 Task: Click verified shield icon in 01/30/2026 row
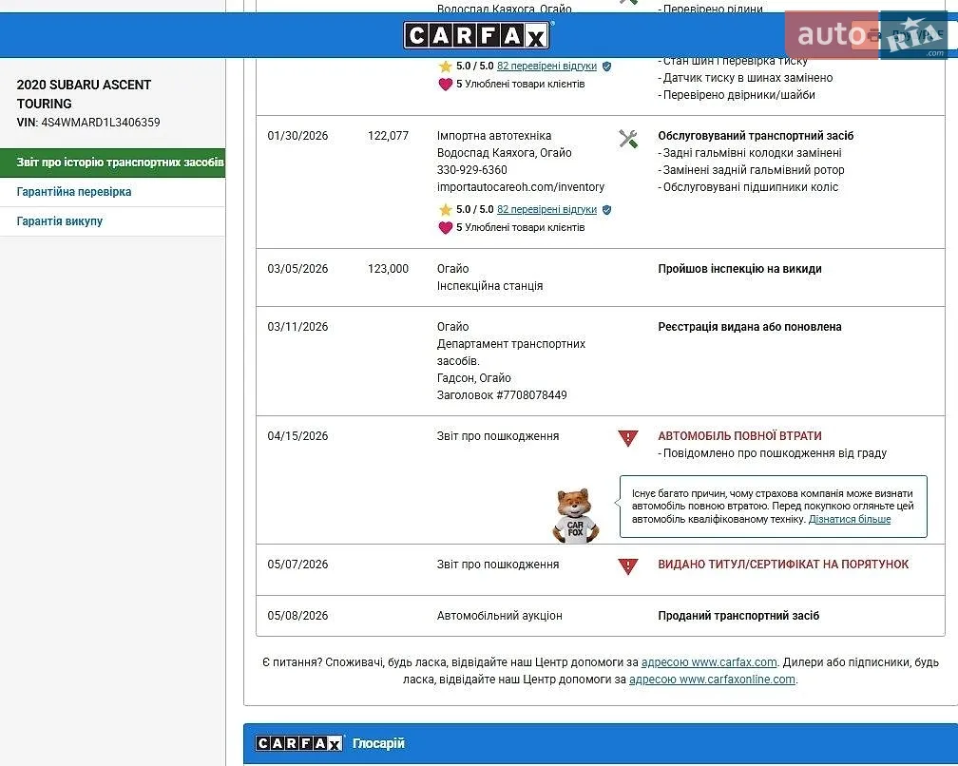606,209
